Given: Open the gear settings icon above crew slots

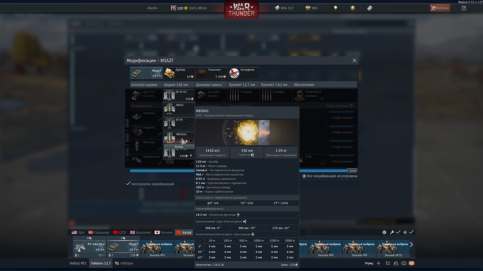Looking at the screenshot, I should [384, 232].
